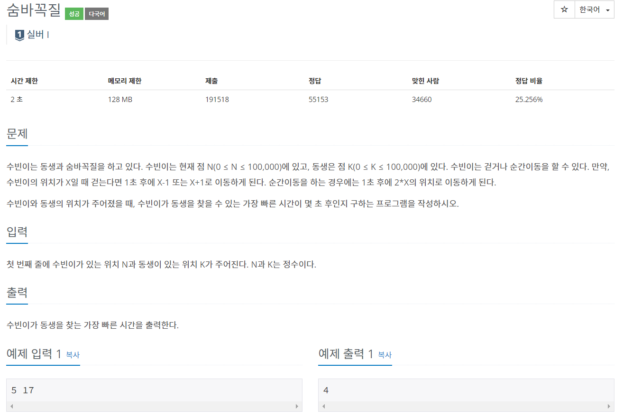Click the Silver I tier badge icon

click(x=19, y=35)
